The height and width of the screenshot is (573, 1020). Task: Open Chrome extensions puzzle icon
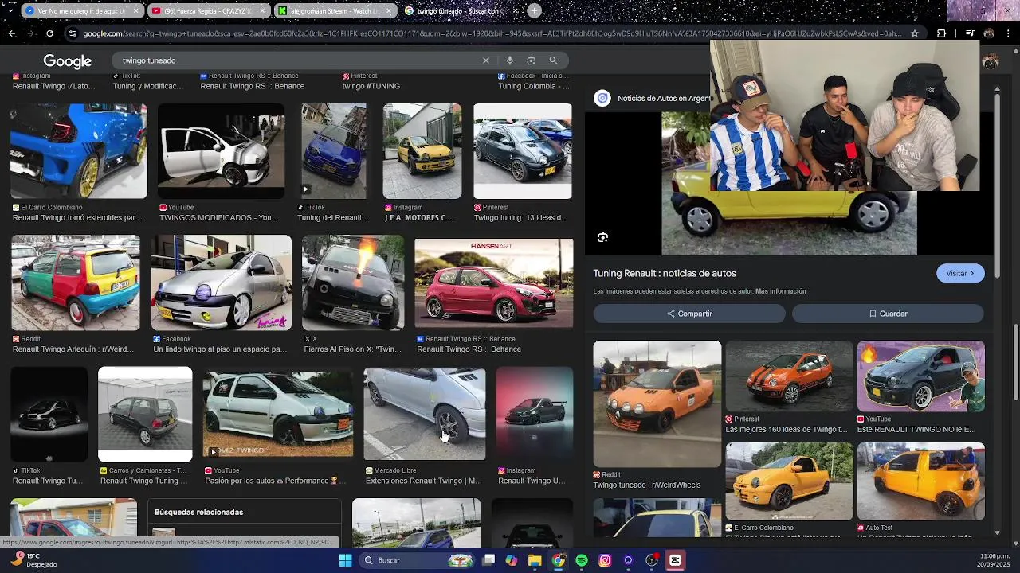pyautogui.click(x=941, y=33)
